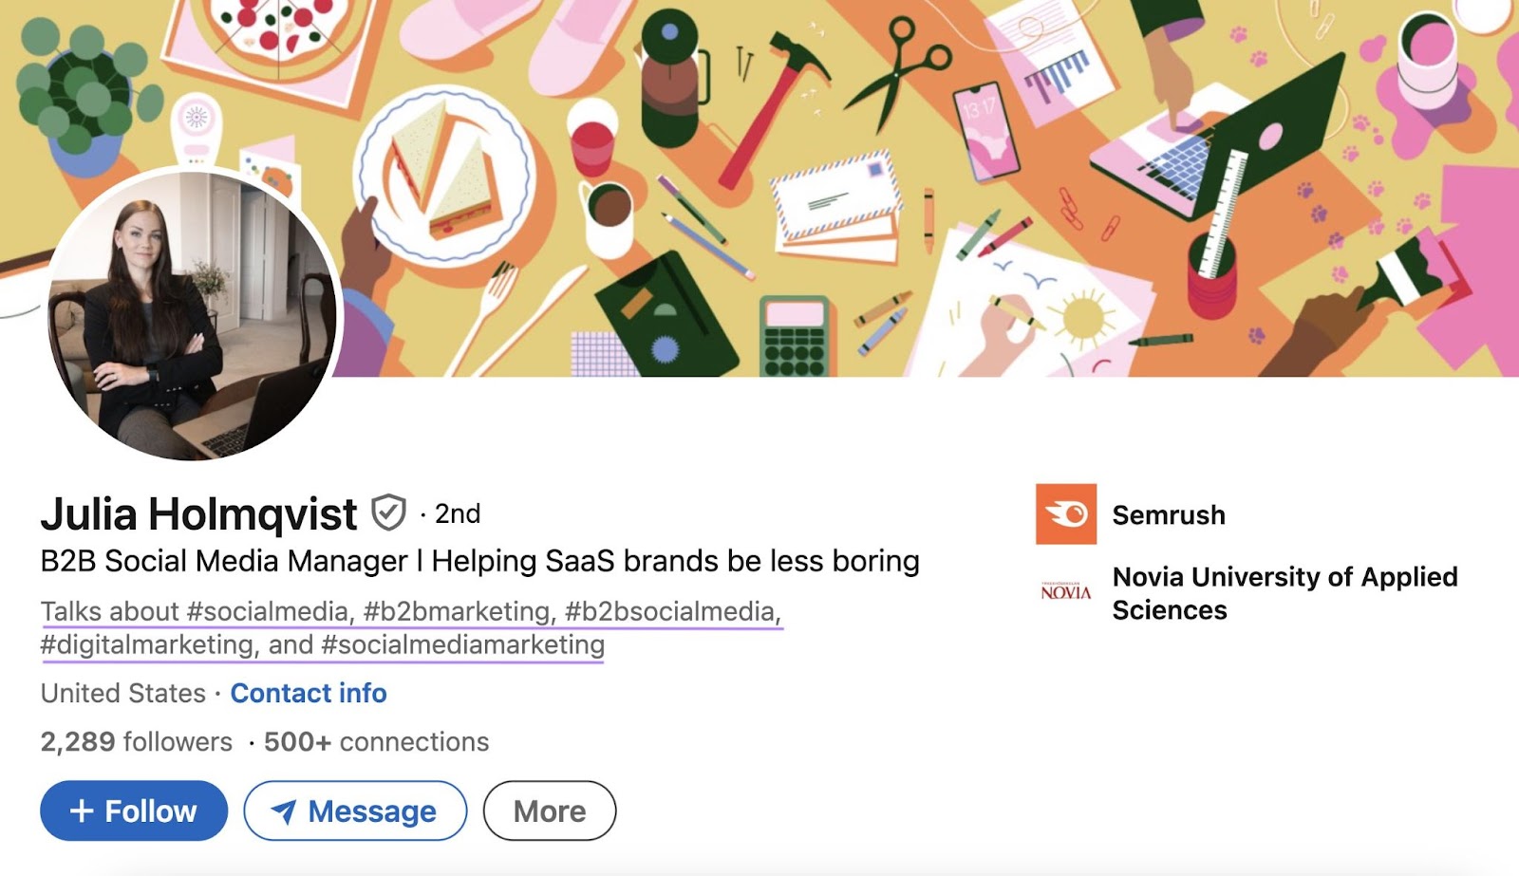The width and height of the screenshot is (1519, 876).
Task: Follow Julia Holmqvist
Action: click(x=133, y=811)
